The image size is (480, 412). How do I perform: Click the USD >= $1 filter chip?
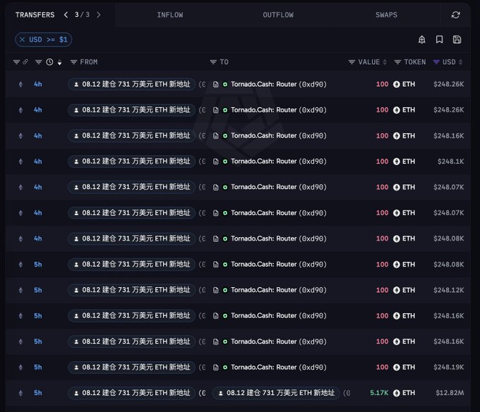point(44,40)
